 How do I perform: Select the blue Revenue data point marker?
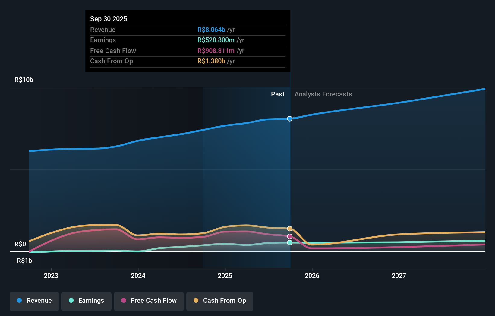pyautogui.click(x=290, y=118)
